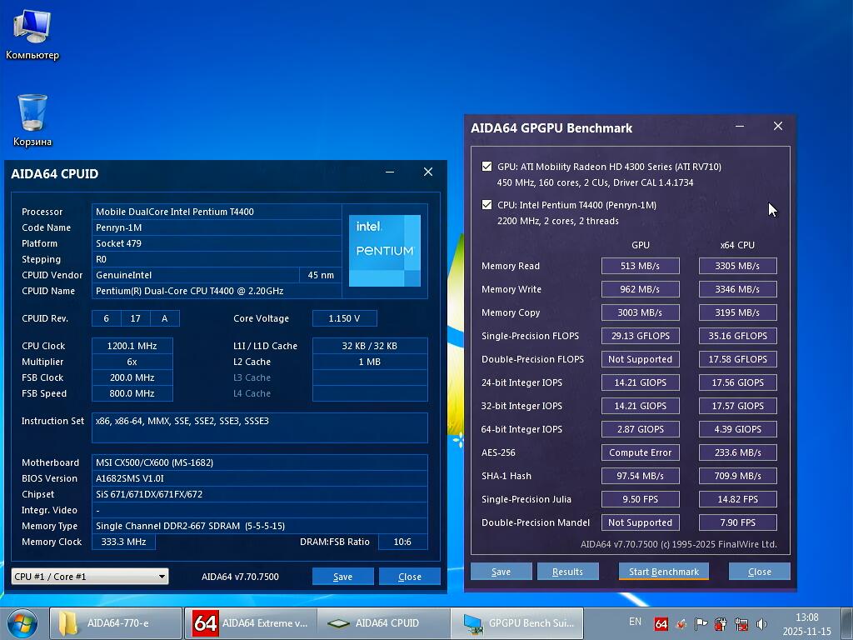The height and width of the screenshot is (640, 853).
Task: Click Results in GPGPU Benchmark window
Action: (x=567, y=572)
